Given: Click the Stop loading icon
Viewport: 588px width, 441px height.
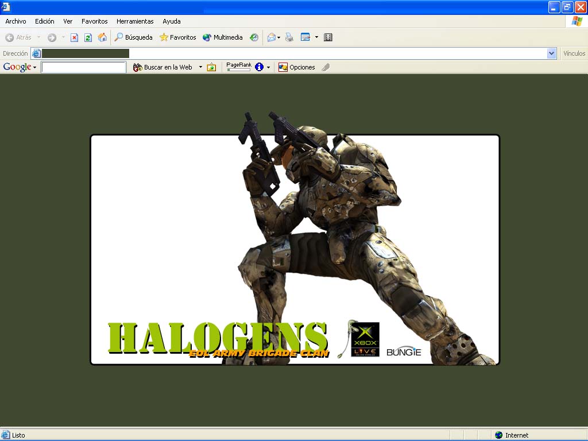Looking at the screenshot, I should [x=74, y=37].
